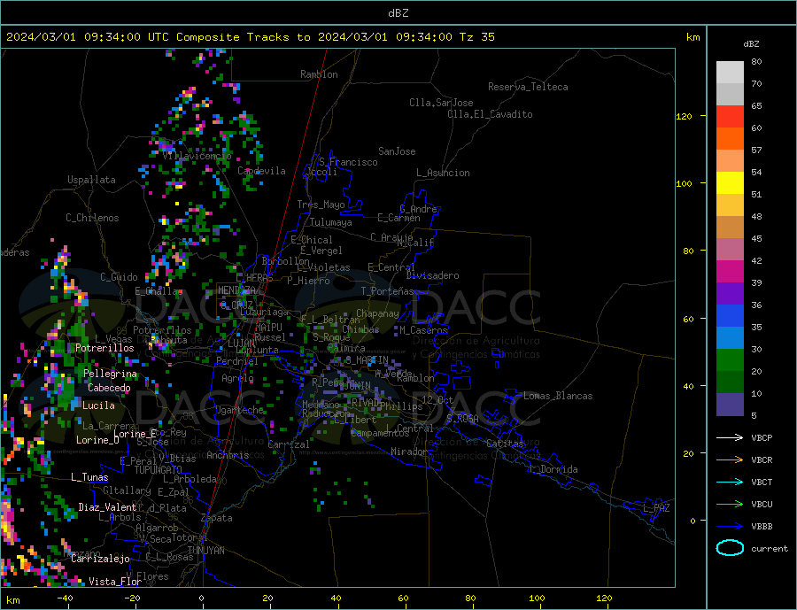Pick the slate 10–5 dBZ swatch
This screenshot has width=797, height=610.
[730, 405]
